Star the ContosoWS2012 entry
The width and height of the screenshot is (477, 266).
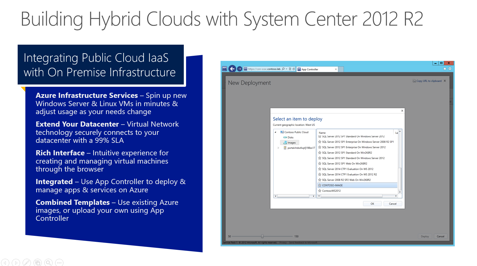click(320, 191)
